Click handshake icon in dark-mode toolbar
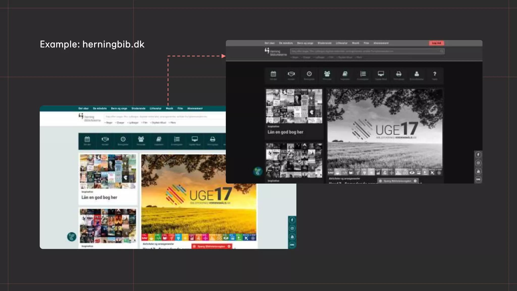The height and width of the screenshot is (291, 517). pos(291,74)
